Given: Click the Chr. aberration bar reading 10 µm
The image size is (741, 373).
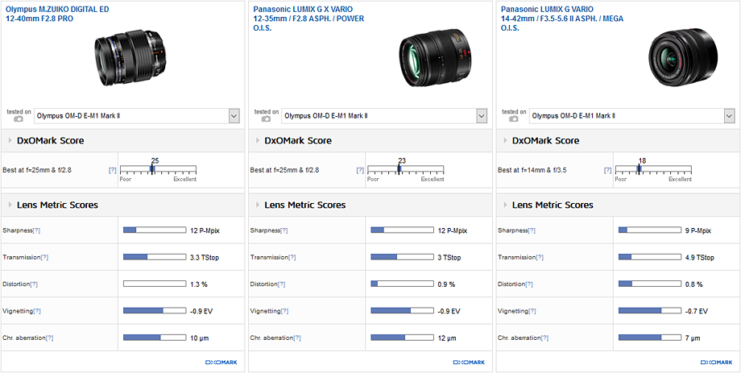Looking at the screenshot, I should coord(155,338).
